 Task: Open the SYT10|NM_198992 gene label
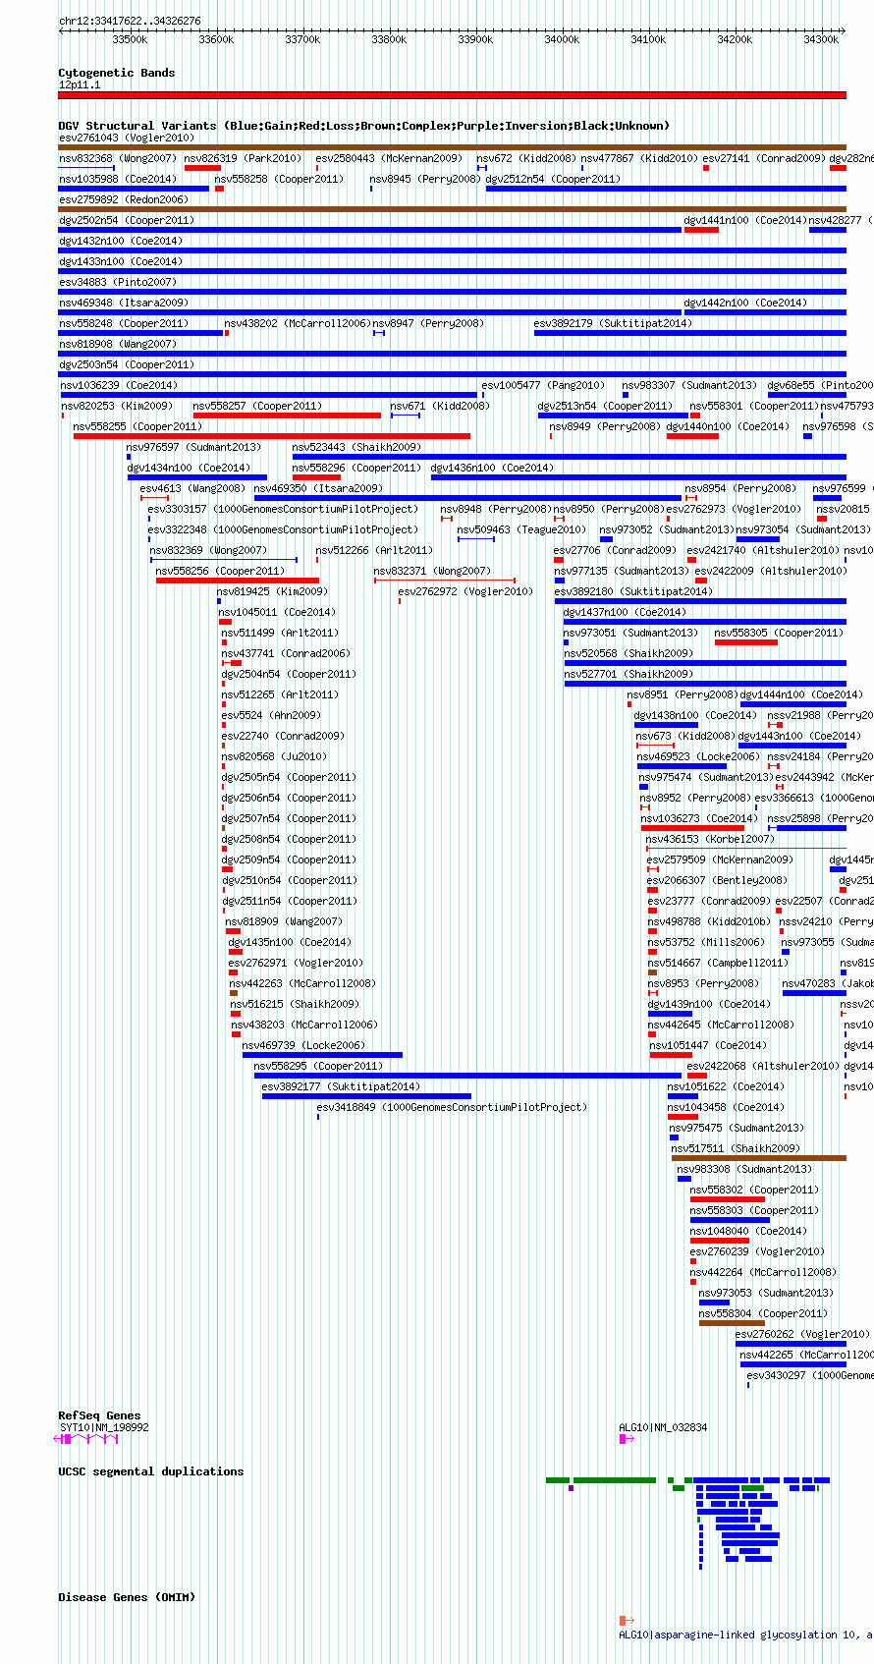coord(104,1427)
